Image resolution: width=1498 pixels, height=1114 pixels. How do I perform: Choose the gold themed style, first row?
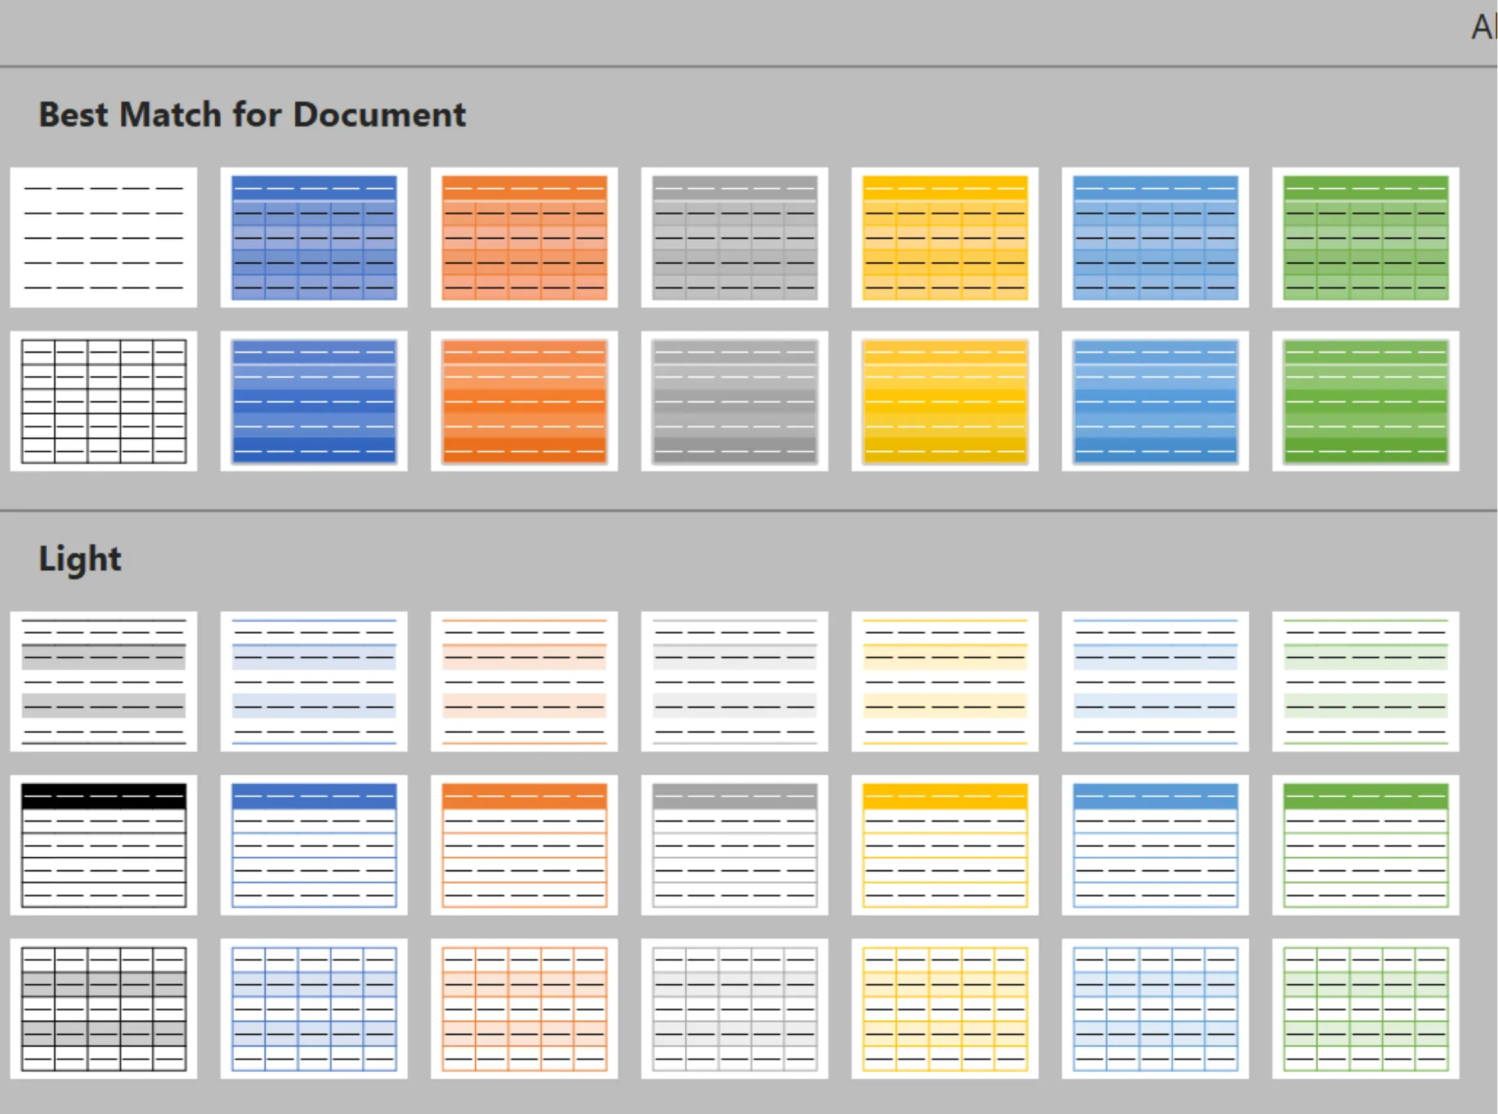point(945,237)
